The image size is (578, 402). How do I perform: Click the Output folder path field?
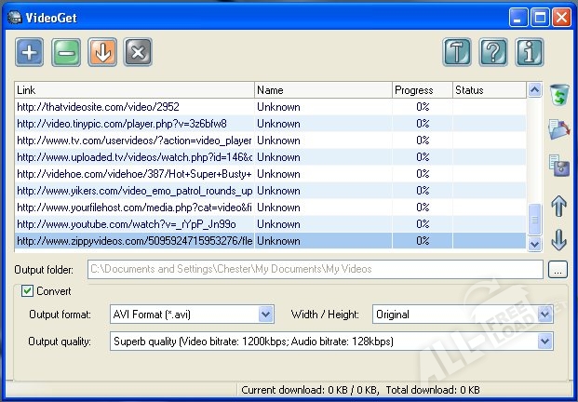[315, 269]
